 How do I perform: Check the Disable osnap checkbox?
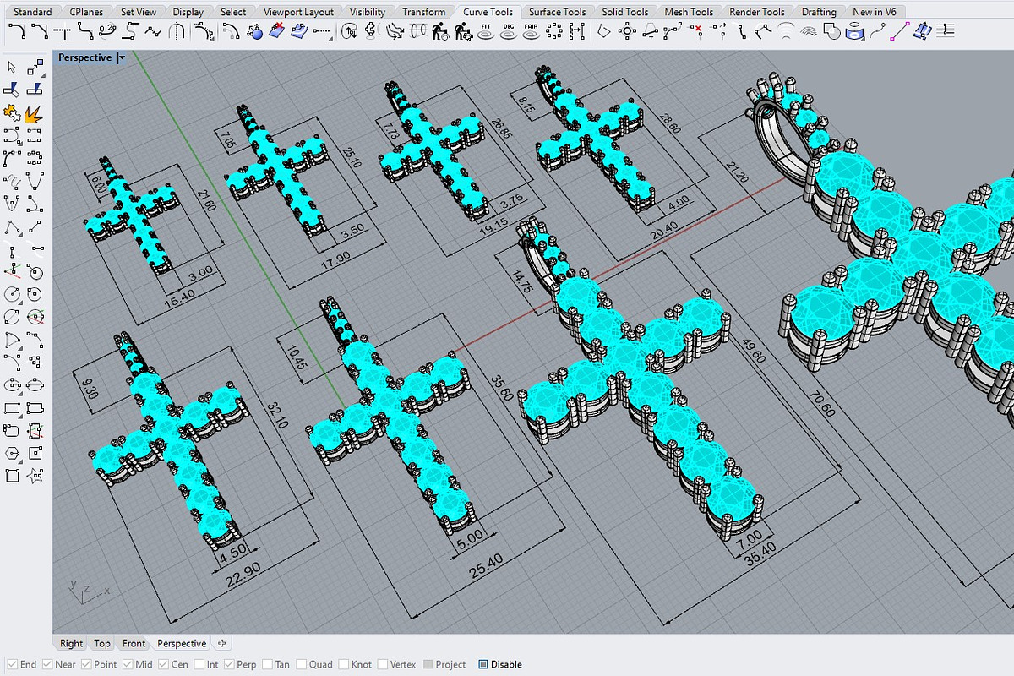(483, 664)
